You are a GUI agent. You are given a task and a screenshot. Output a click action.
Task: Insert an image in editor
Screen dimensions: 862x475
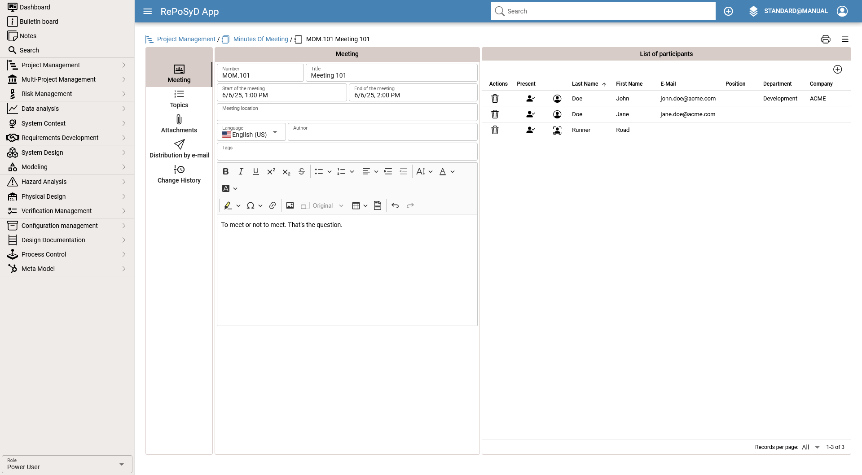tap(290, 205)
